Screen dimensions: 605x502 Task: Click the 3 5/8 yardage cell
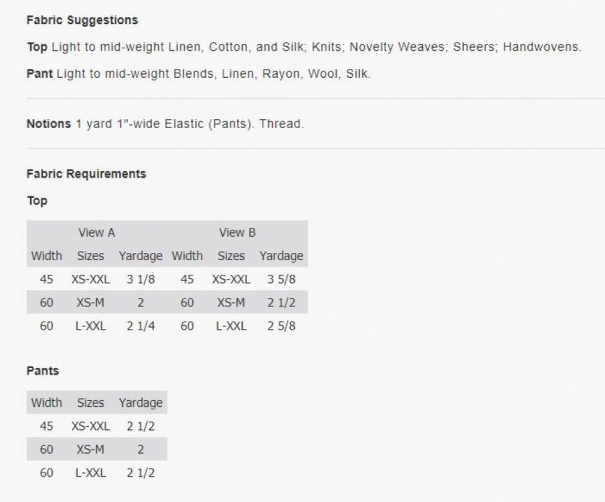[281, 279]
